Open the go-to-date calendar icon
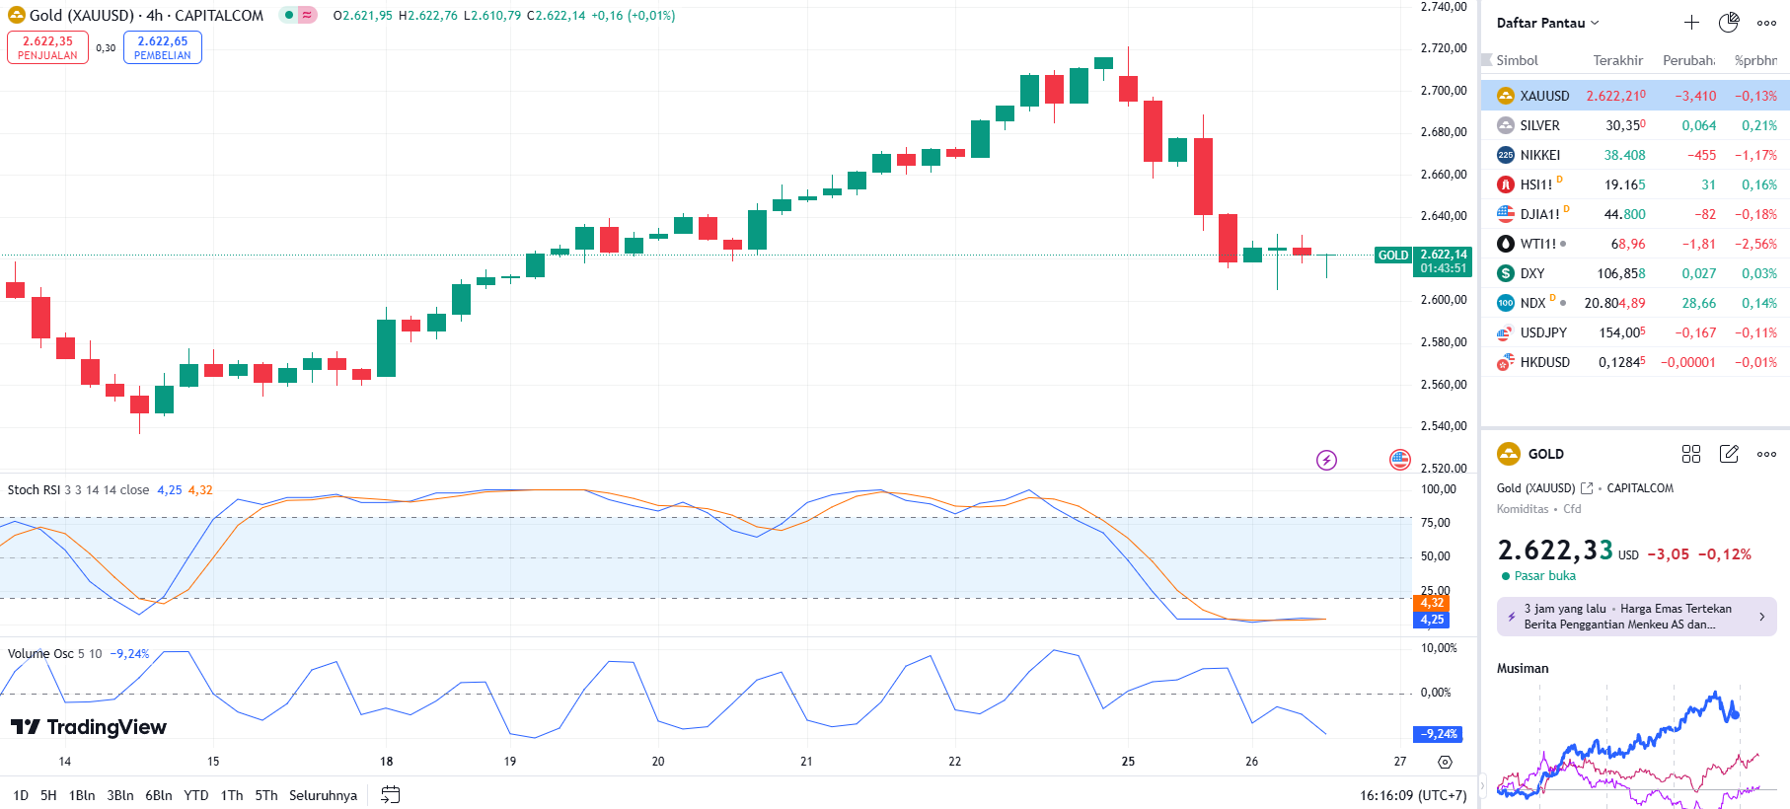Screen dimensions: 1790x809 point(391,795)
